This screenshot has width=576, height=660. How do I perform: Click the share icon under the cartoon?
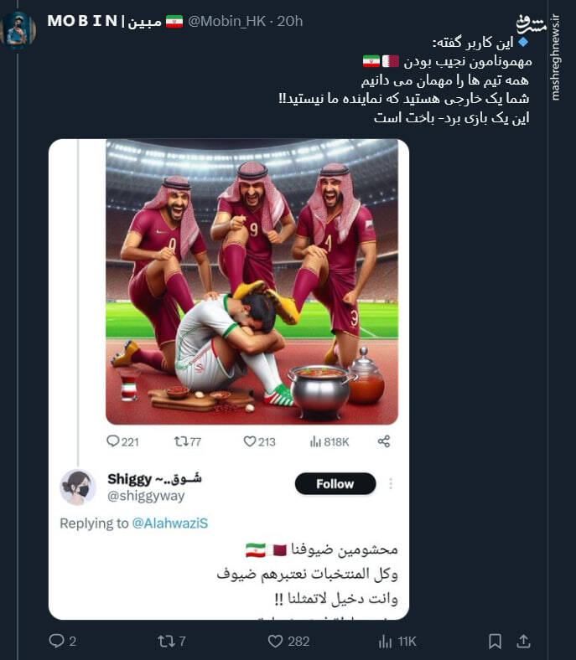click(x=384, y=441)
